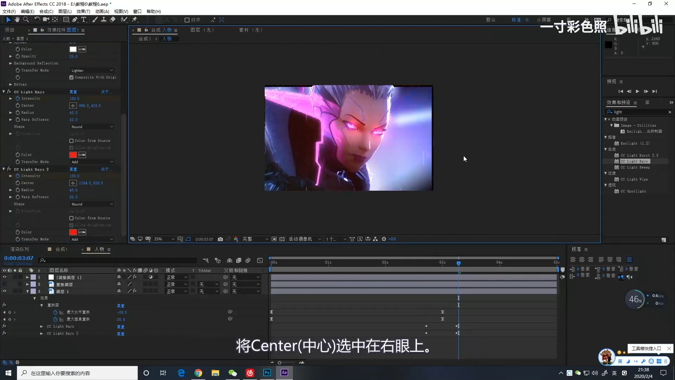
Task: Click eyedropper next to CC Light Rays Color
Action: [x=82, y=155]
